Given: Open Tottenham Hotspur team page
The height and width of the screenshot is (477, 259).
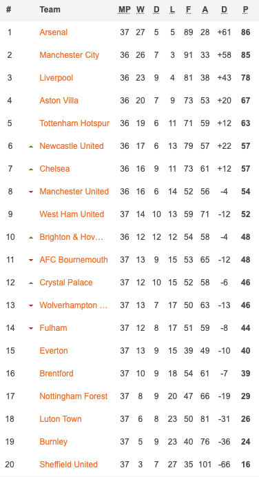Looking at the screenshot, I should click(74, 123).
